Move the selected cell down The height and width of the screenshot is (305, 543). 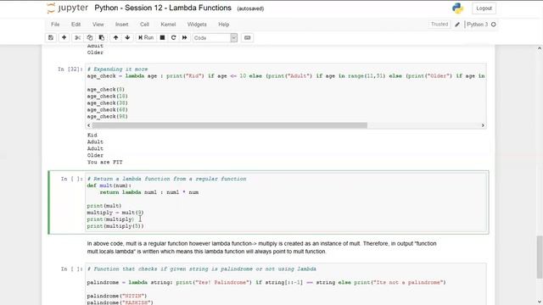tap(127, 37)
